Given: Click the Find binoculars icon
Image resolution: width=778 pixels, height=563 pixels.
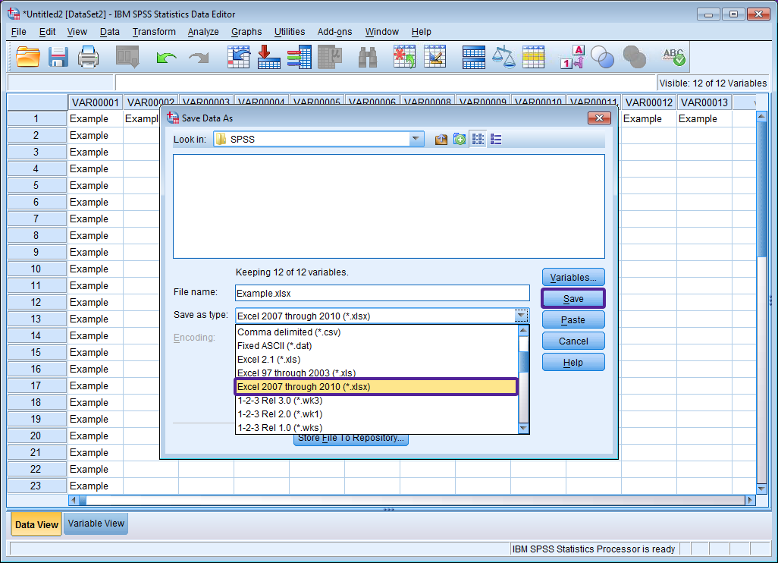Looking at the screenshot, I should coord(368,58).
